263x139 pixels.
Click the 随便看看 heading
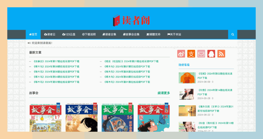[x=184, y=65]
